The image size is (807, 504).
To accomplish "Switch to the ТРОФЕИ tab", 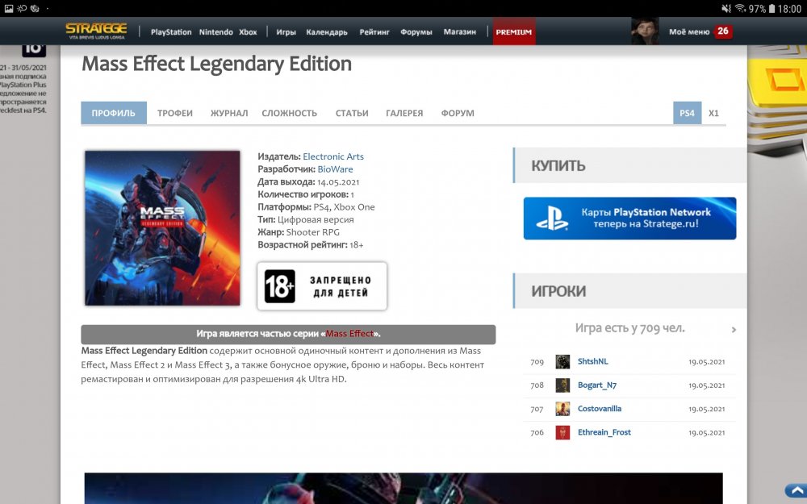I will pos(175,113).
